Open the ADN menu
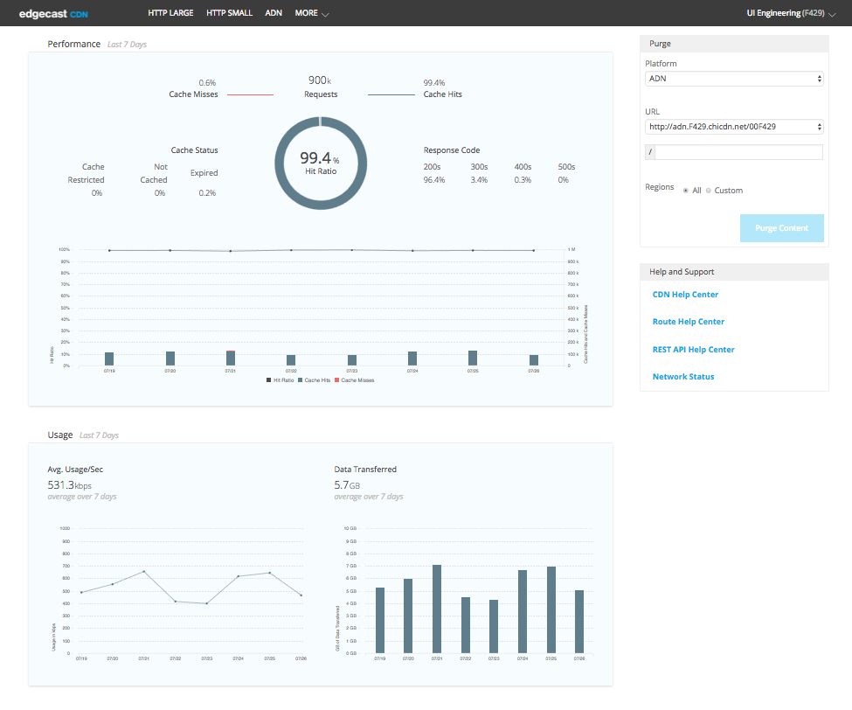 [274, 13]
